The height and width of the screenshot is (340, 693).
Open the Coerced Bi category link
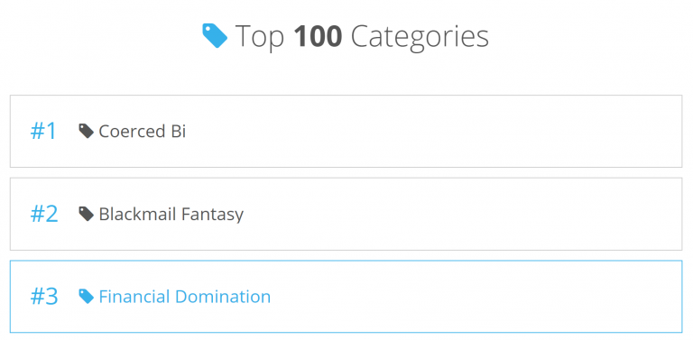[x=142, y=131]
